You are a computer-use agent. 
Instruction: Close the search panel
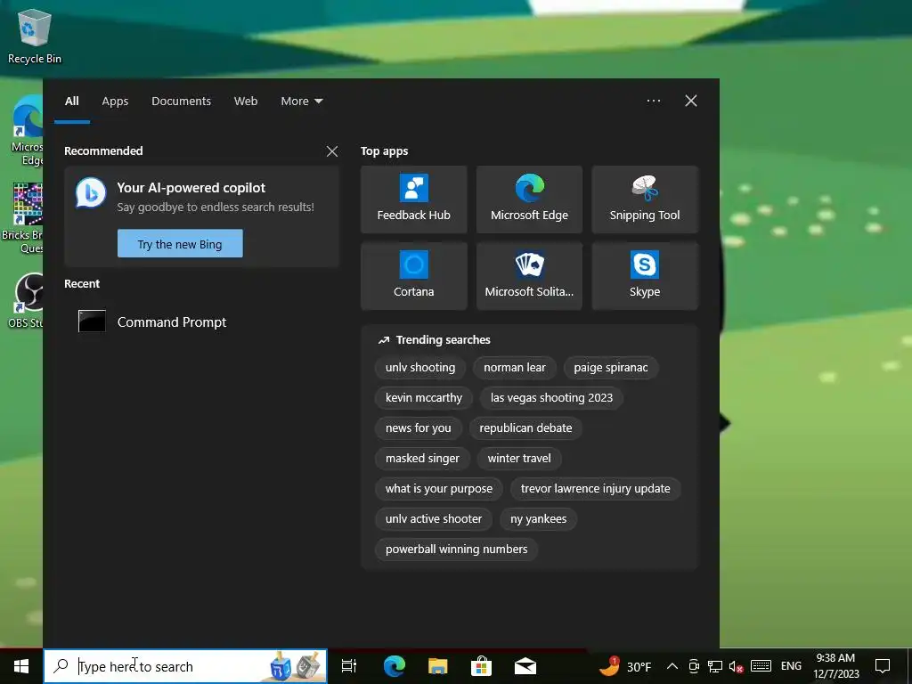[691, 101]
